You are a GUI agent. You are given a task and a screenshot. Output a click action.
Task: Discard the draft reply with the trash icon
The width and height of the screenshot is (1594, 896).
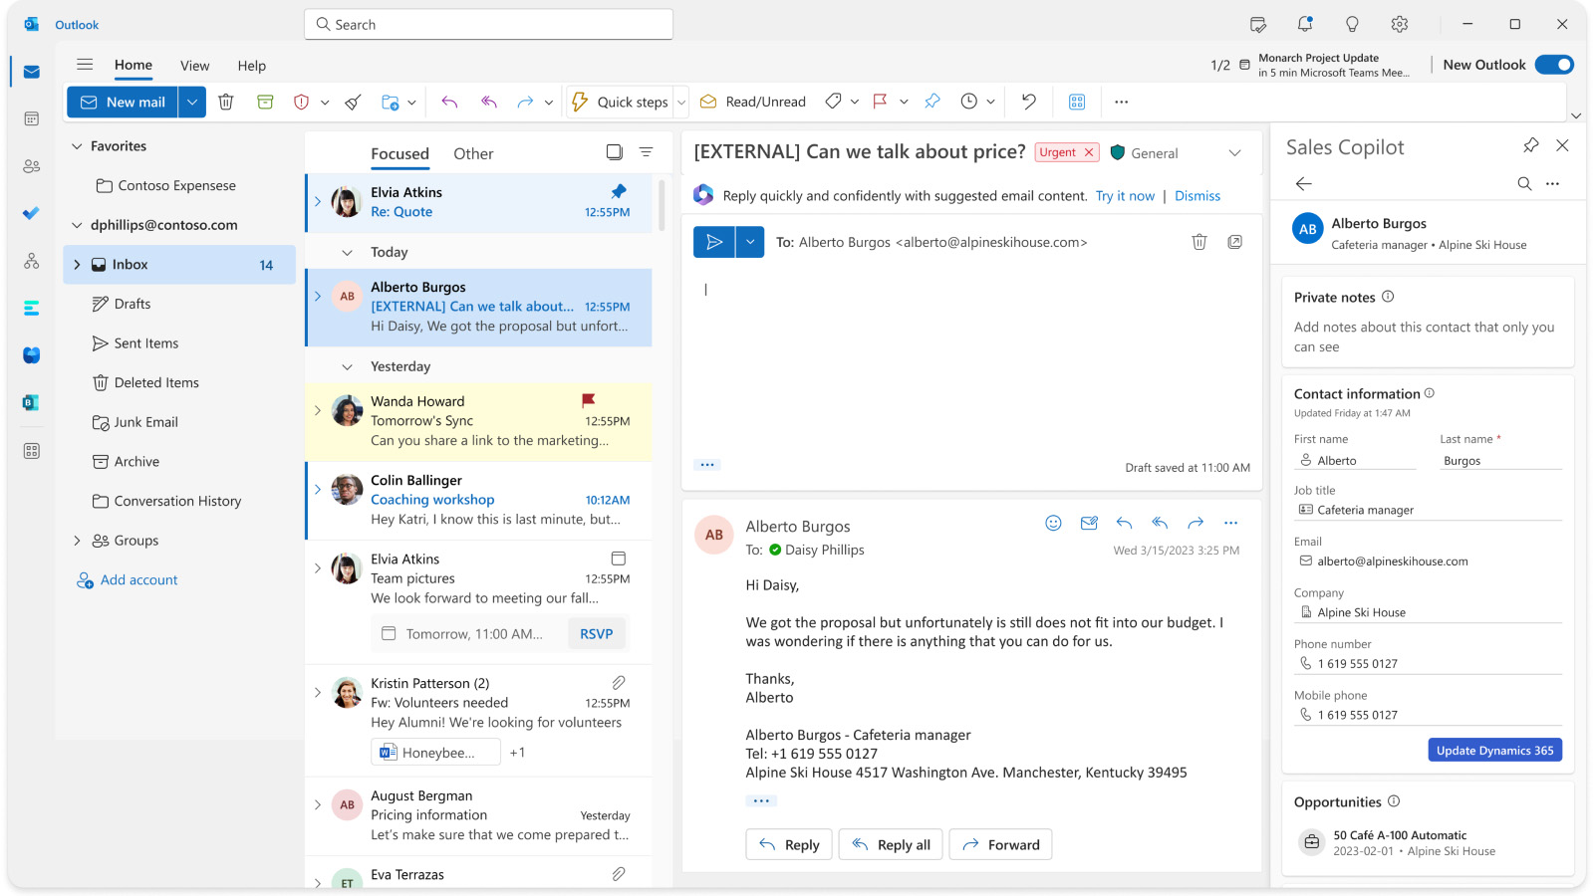click(x=1199, y=242)
